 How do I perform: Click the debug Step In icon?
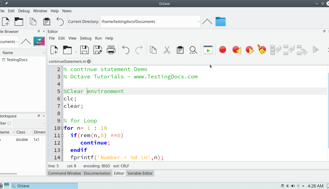click(x=289, y=50)
